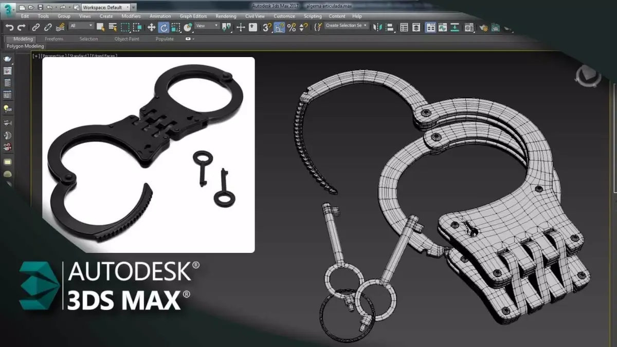
Task: Click the Polygon Modeling panel button
Action: 24,46
